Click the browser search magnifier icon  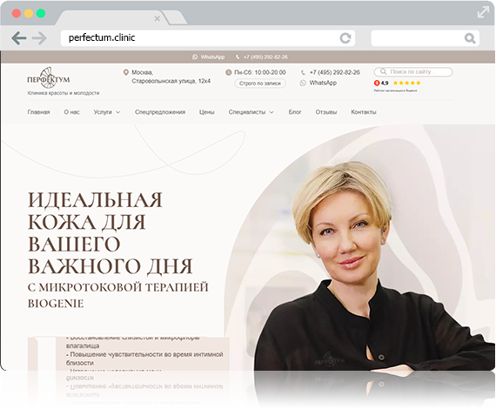(x=470, y=38)
